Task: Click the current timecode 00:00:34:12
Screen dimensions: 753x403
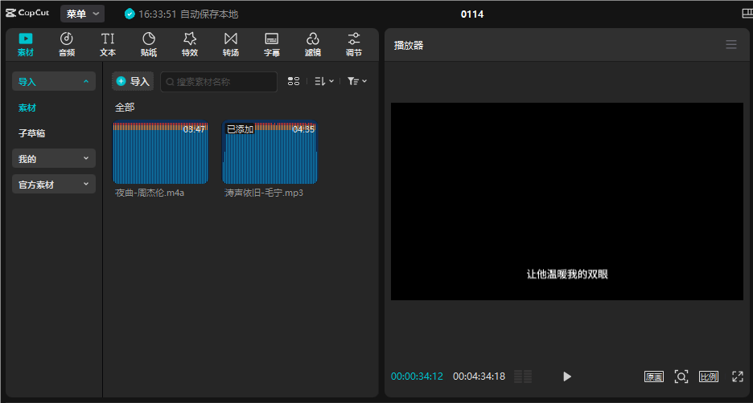Action: coord(417,377)
